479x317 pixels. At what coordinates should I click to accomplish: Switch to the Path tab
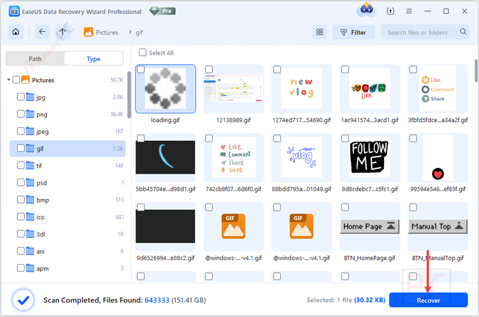tap(35, 59)
